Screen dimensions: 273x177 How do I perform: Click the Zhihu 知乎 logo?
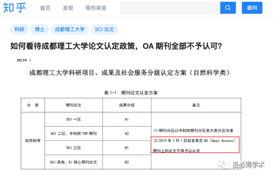coord(14,8)
